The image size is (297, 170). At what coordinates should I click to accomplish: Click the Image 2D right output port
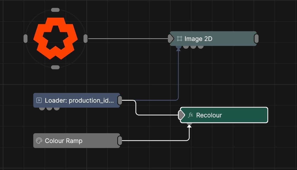[x=256, y=39]
